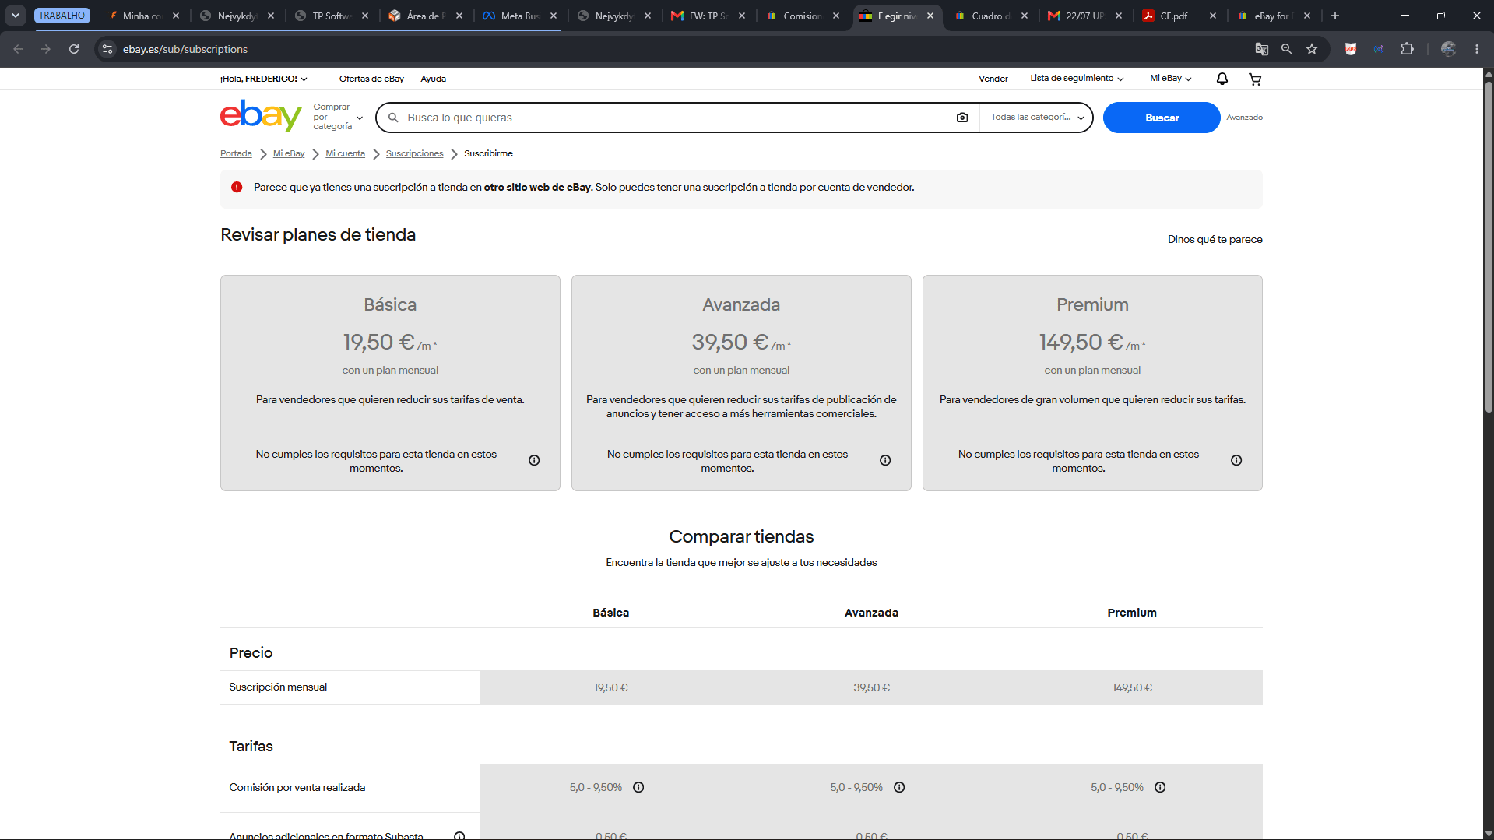Switch to the Cuadro tab
The height and width of the screenshot is (840, 1494).
(990, 16)
